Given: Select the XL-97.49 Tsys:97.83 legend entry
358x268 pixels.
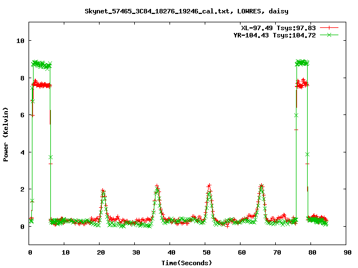Looking at the screenshot, I should 279,28.
